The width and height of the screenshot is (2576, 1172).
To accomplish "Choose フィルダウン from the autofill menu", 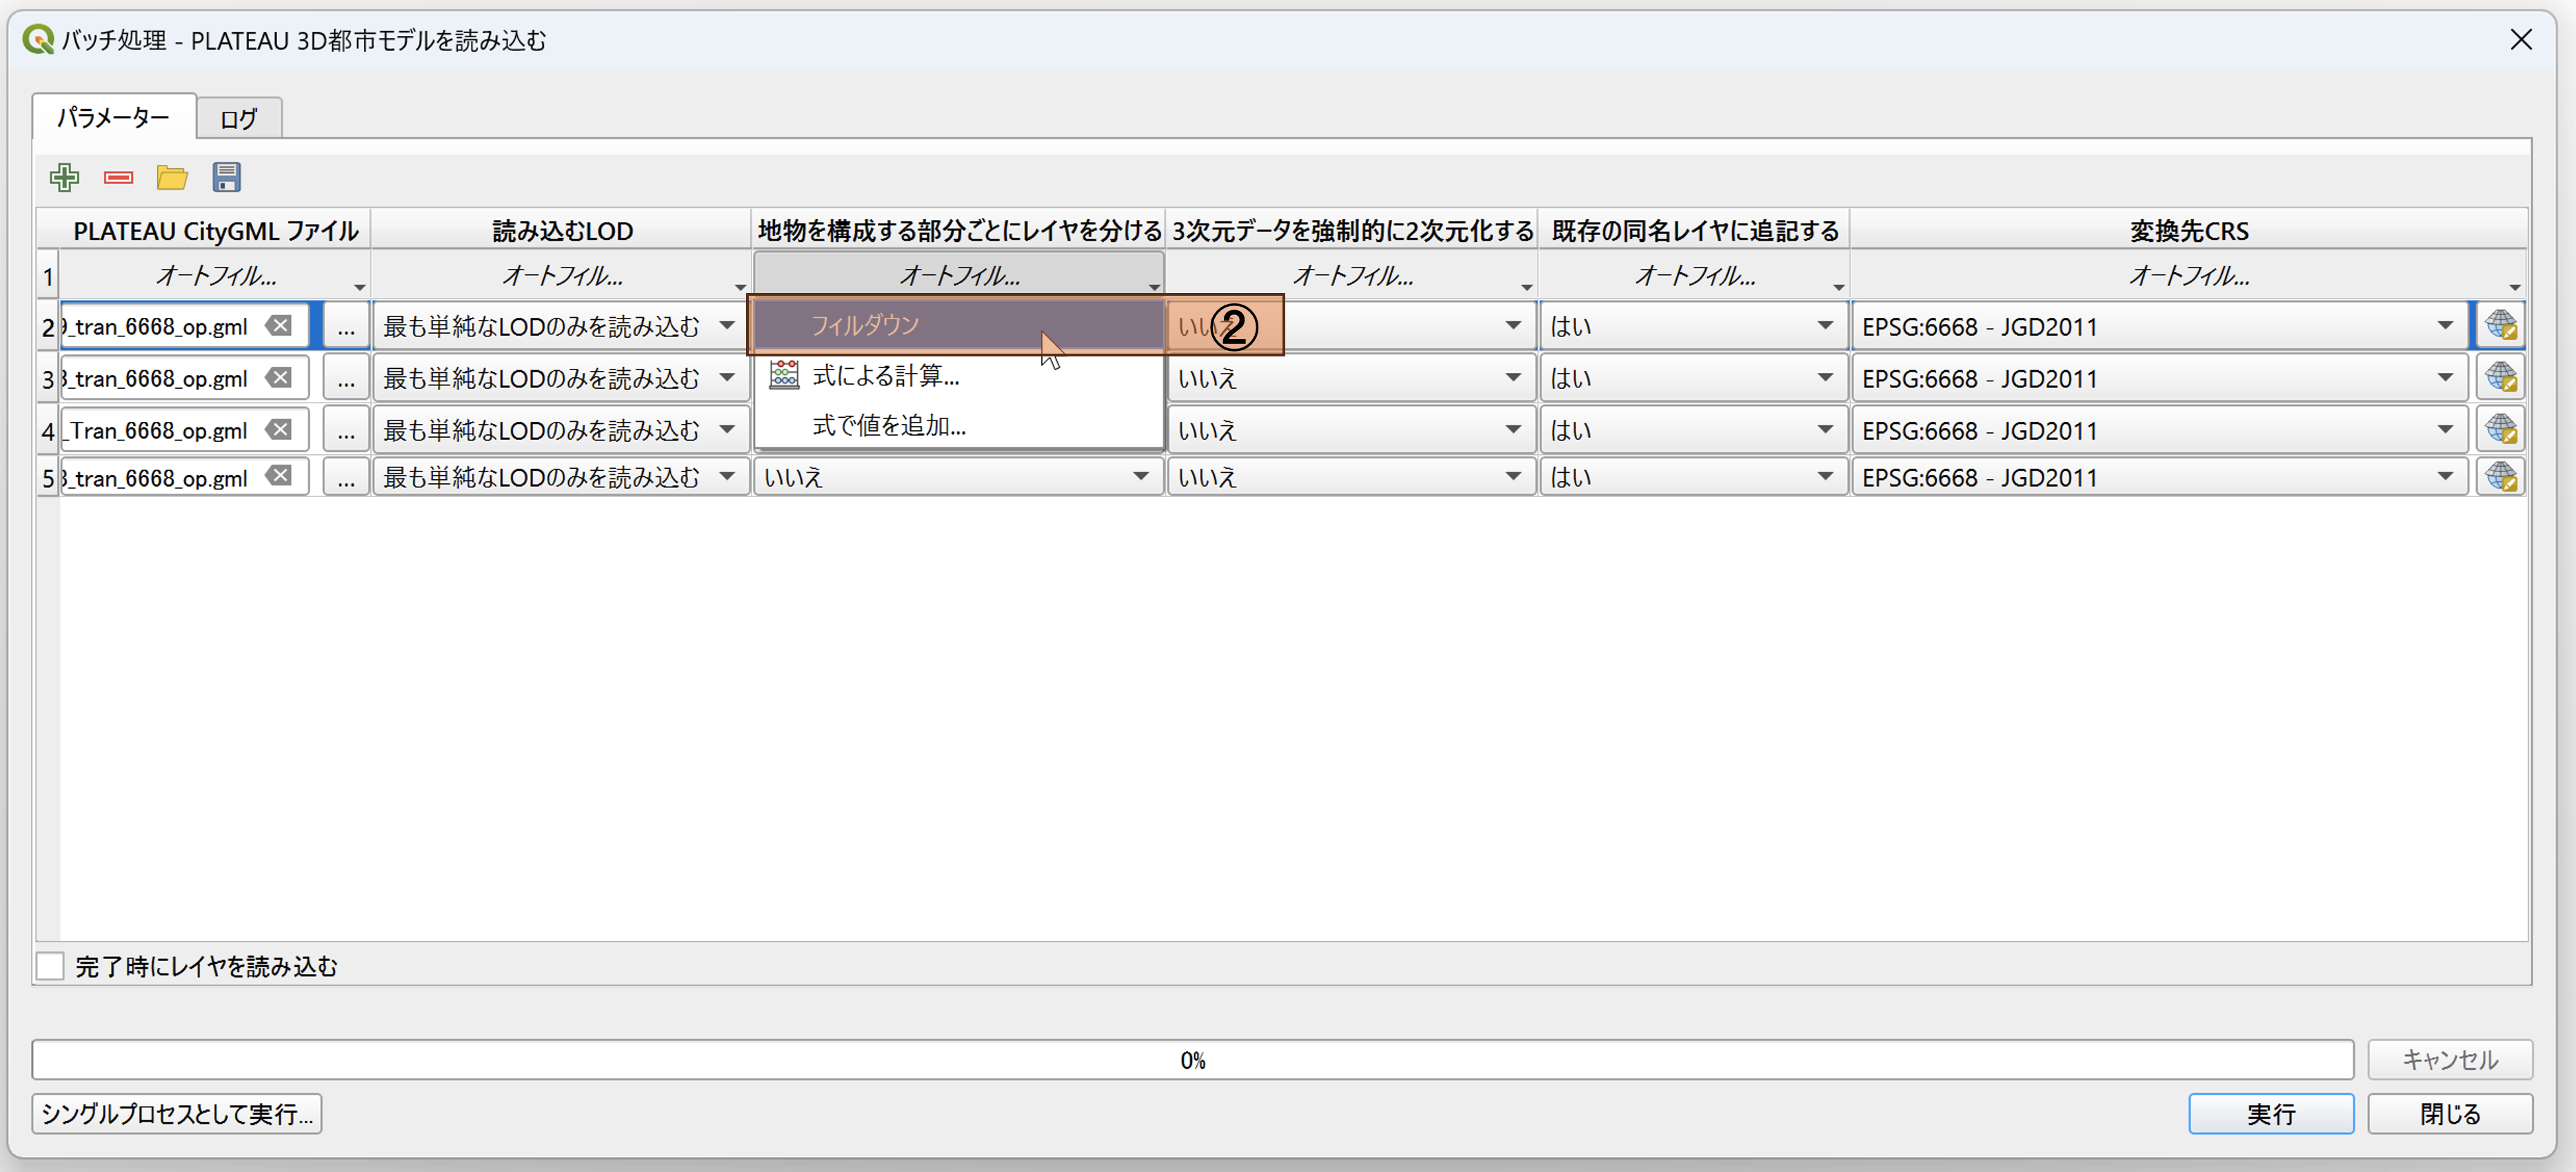I will (x=959, y=325).
